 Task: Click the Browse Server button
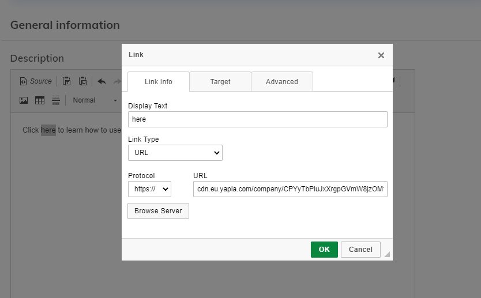158,211
